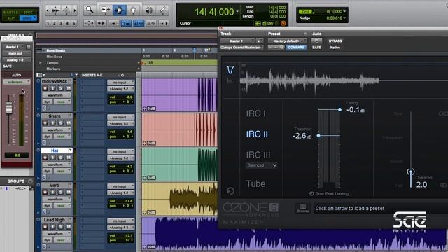Click the Groups panel header
This screenshot has height=252, width=448.
pos(16,181)
